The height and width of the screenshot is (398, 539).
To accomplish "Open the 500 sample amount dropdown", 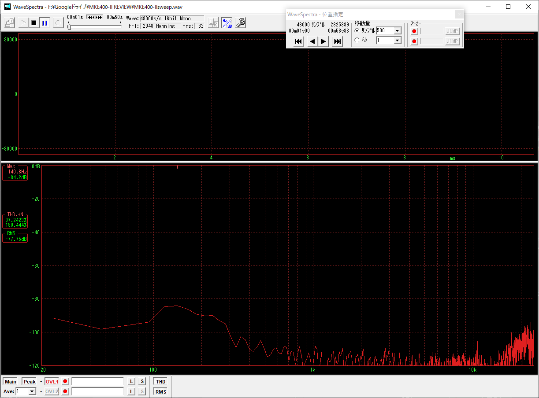I will coord(398,31).
